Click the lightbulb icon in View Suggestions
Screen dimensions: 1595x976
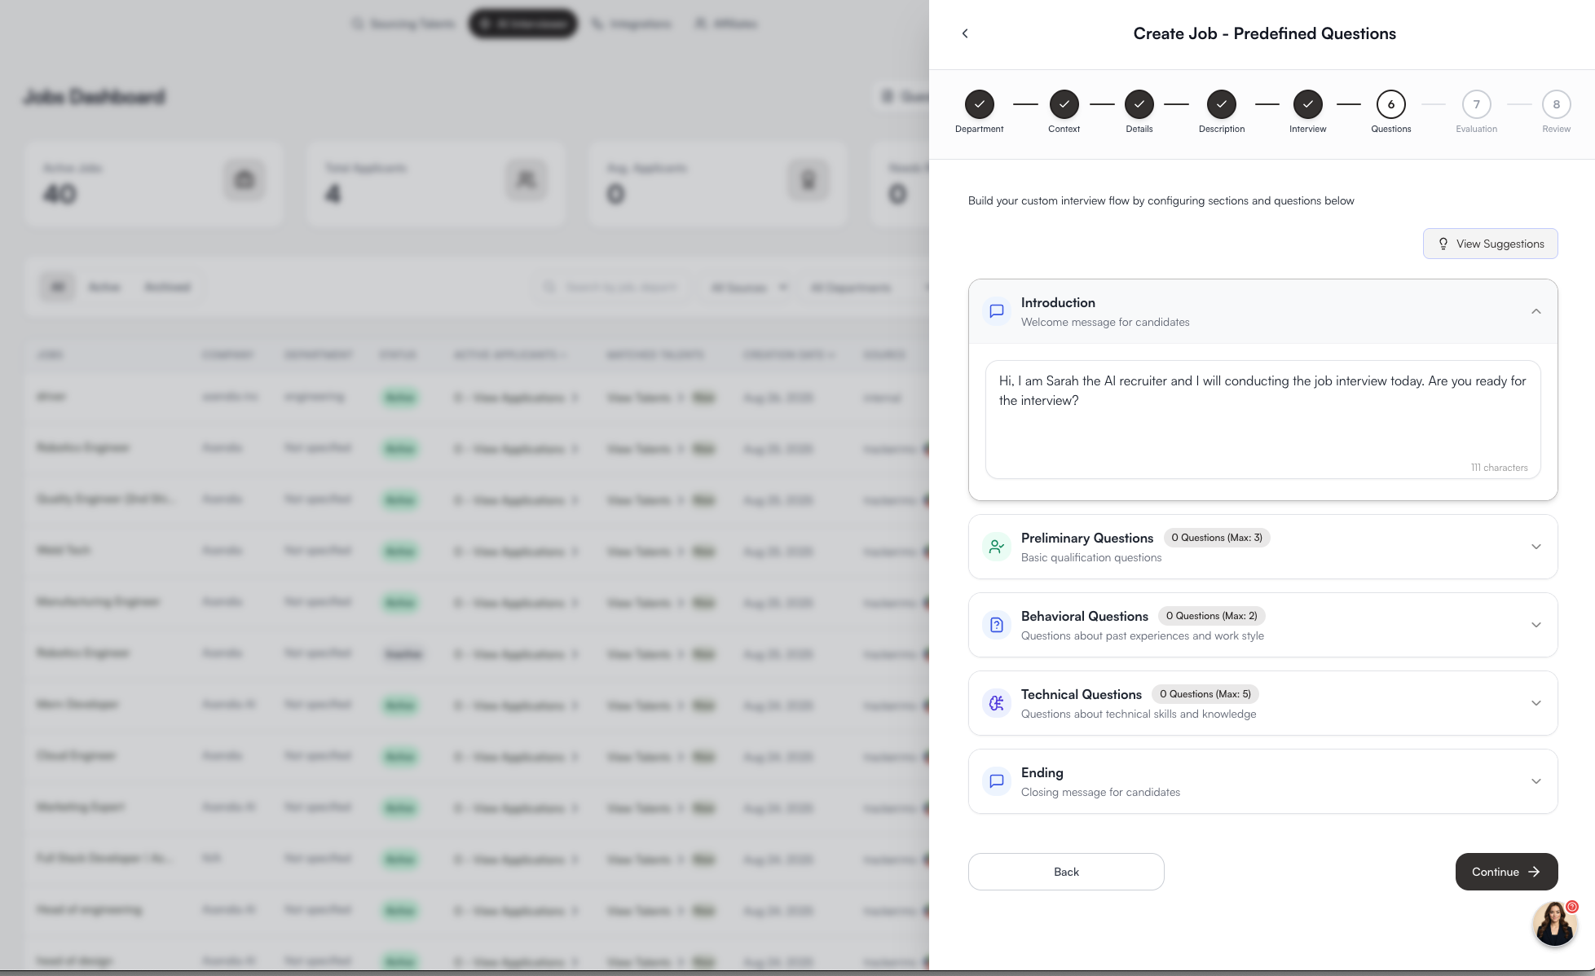coord(1443,244)
